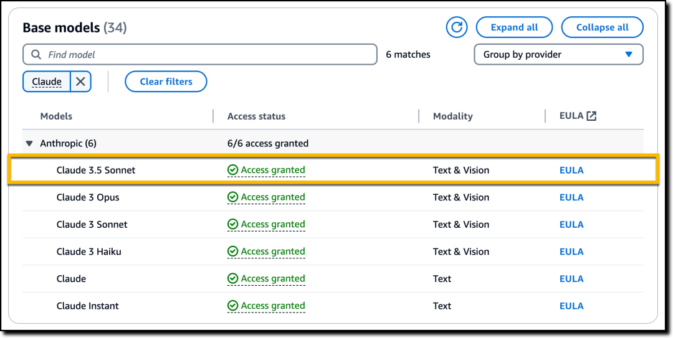Click Claude 3 Haiku access granted status
The width and height of the screenshot is (673, 338).
pos(266,251)
